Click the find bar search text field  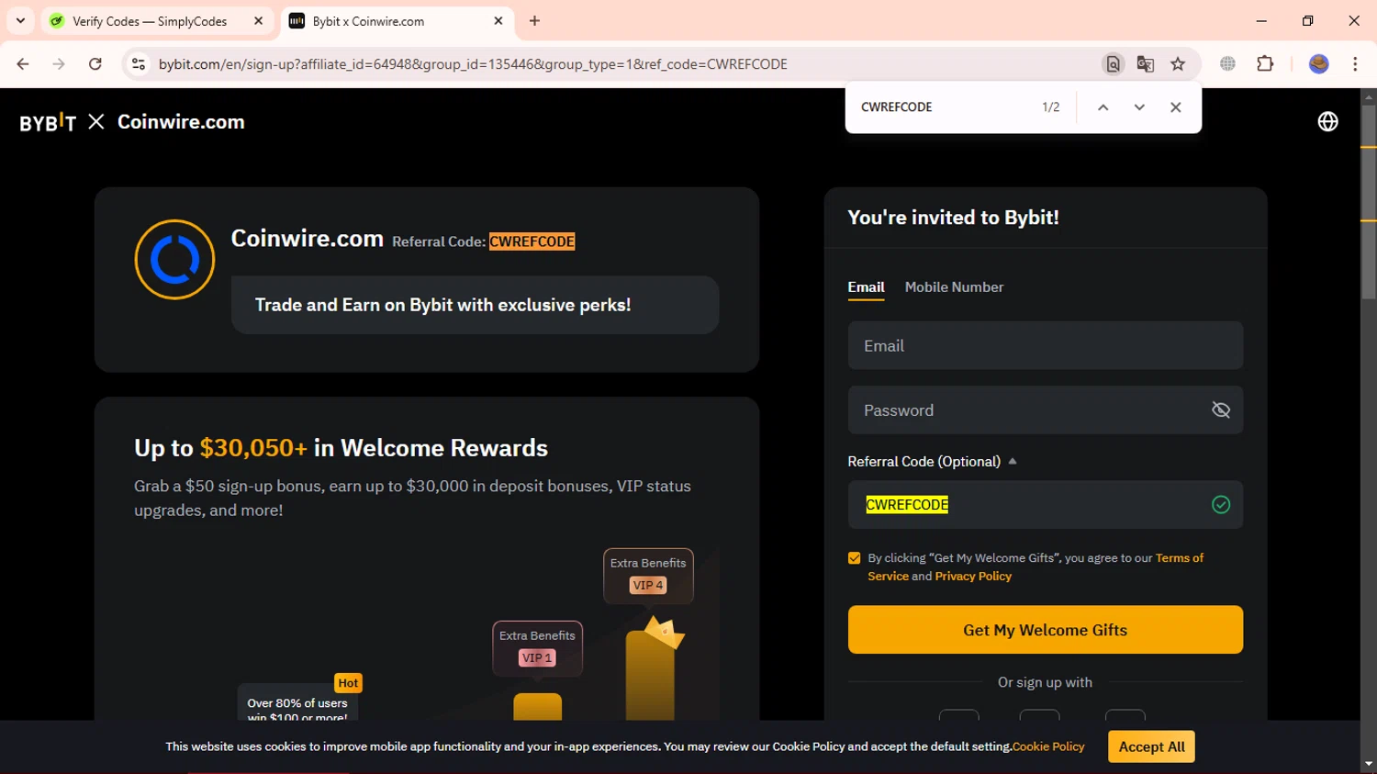click(x=941, y=107)
